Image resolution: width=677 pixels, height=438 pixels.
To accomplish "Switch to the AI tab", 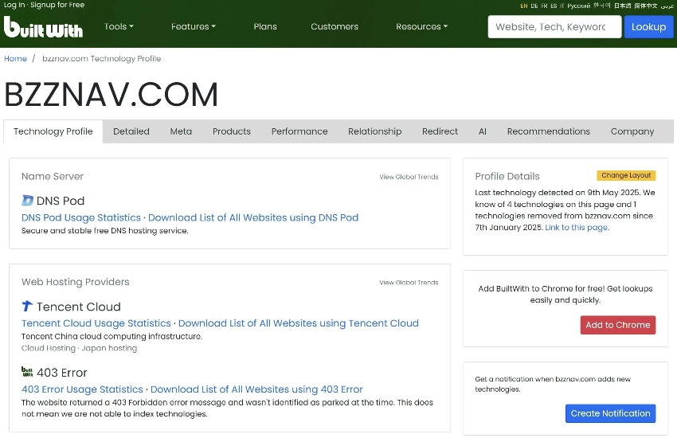I will 483,131.
